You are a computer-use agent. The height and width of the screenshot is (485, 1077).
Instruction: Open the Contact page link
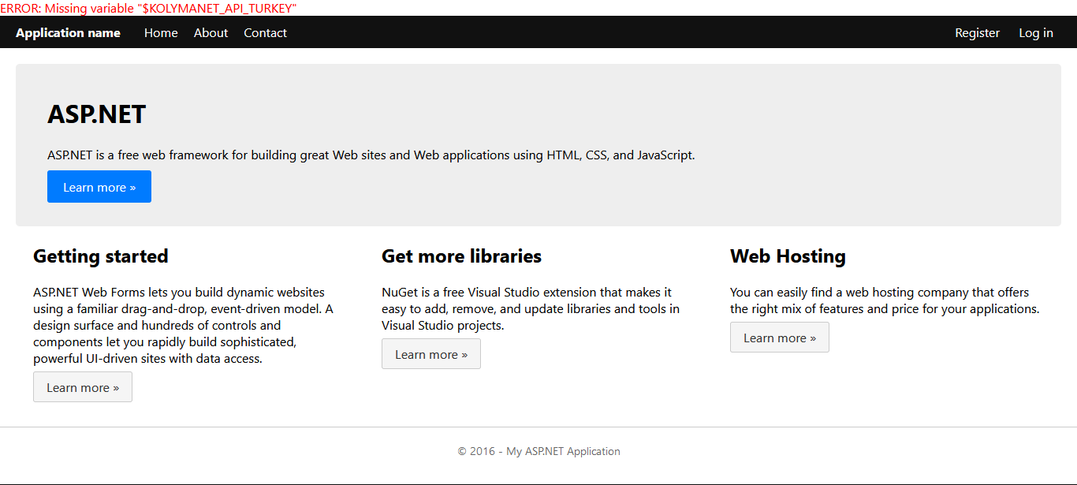tap(265, 32)
